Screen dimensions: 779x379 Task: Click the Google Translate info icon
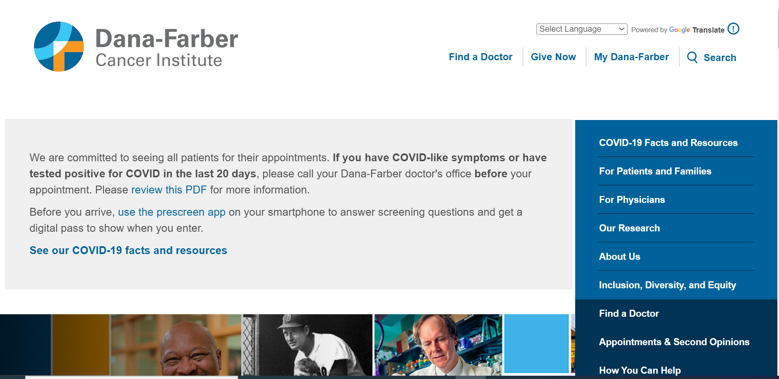(733, 29)
